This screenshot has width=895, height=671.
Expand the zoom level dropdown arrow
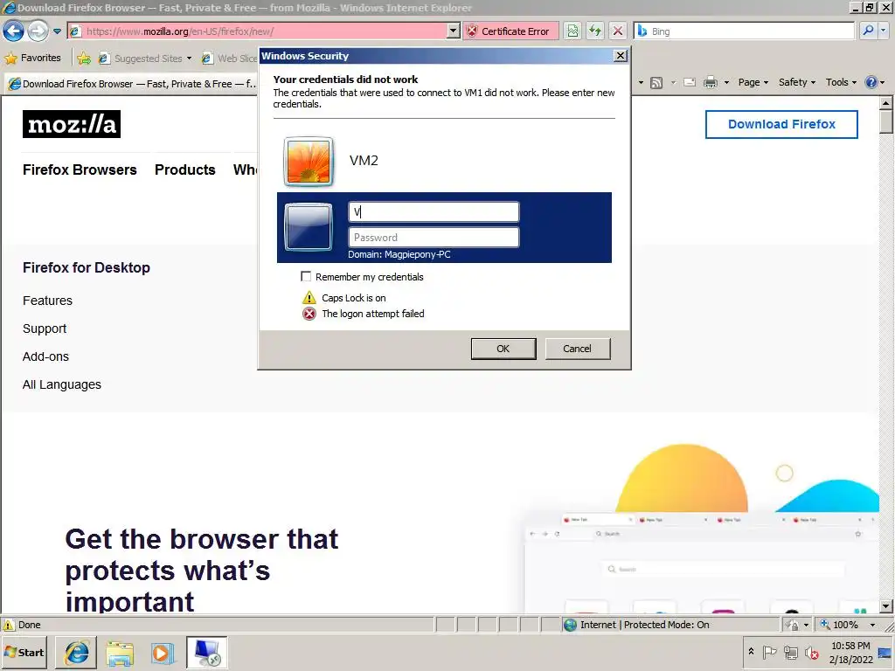[x=872, y=625]
